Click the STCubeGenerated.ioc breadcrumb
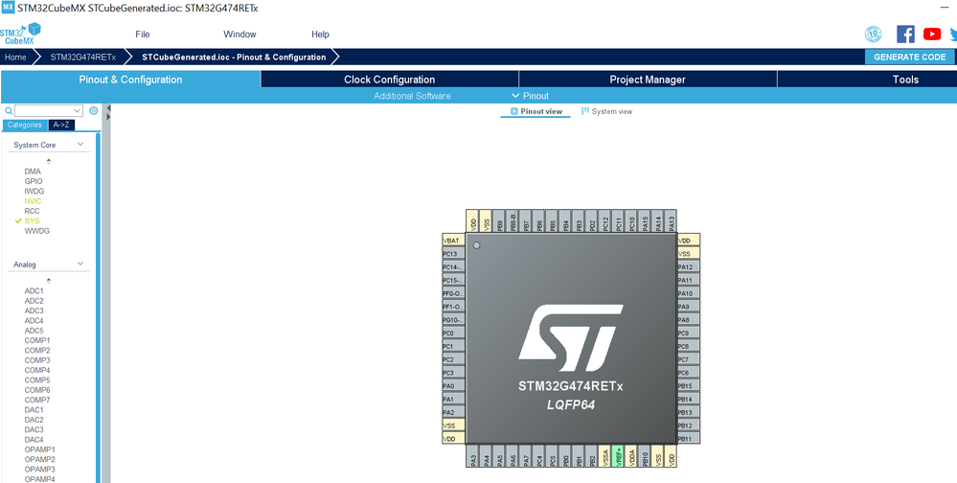 pos(234,57)
